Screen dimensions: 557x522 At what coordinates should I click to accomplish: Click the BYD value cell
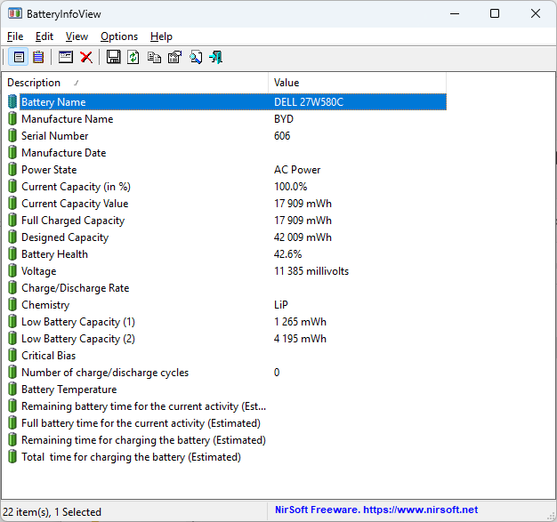pos(284,119)
